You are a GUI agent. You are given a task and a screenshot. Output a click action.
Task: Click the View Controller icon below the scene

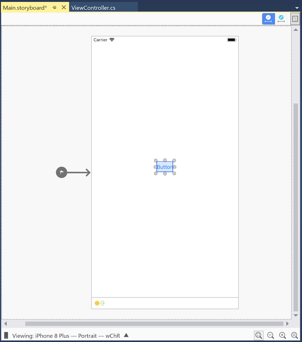coord(97,303)
